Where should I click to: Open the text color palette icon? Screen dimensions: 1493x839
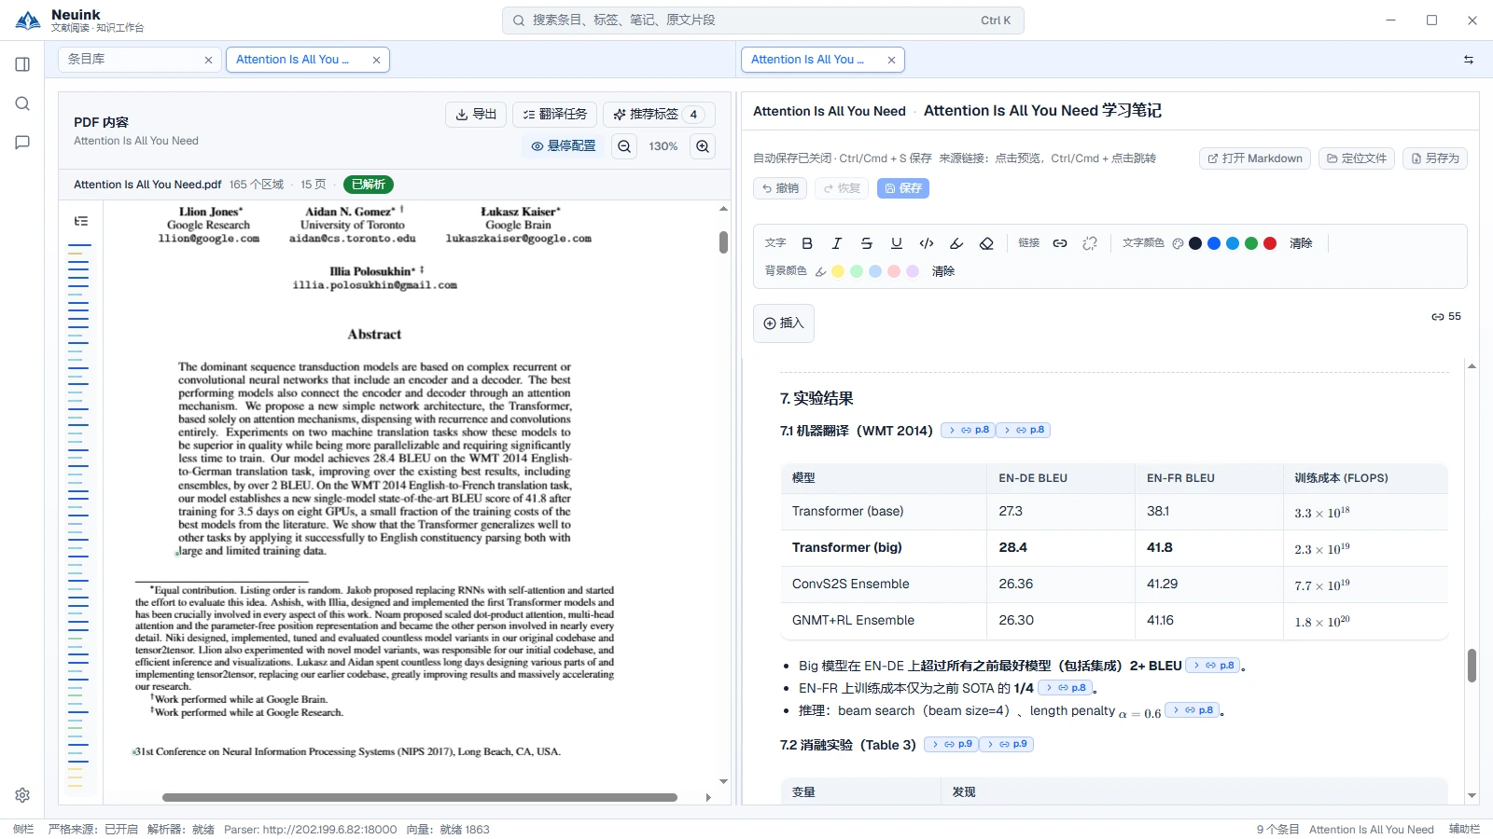point(1178,243)
